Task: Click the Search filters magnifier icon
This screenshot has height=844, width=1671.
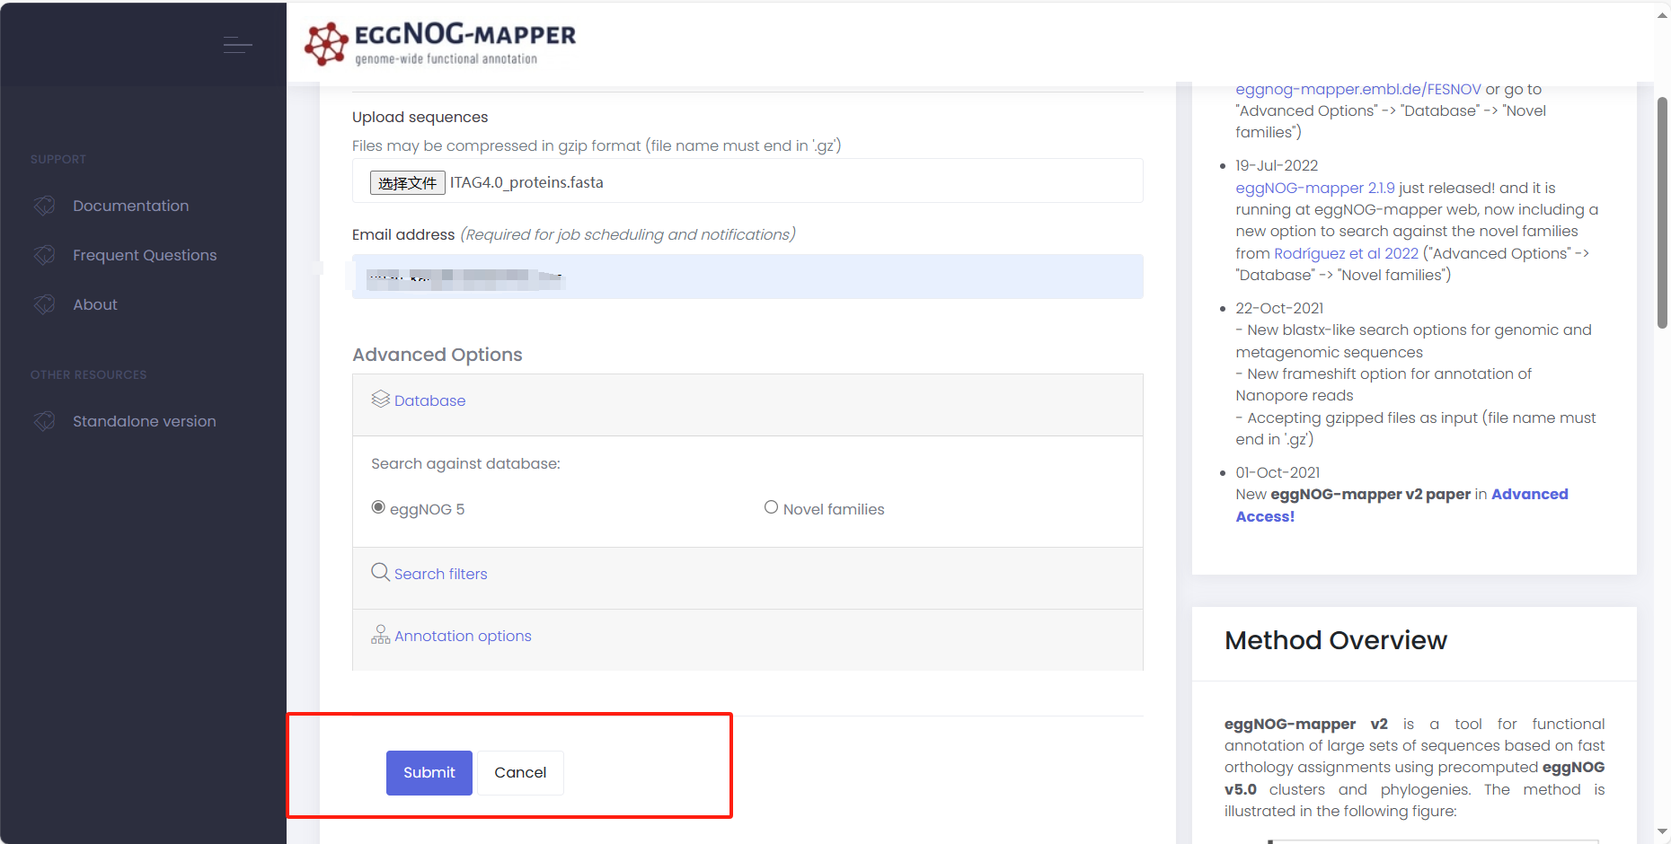Action: pyautogui.click(x=380, y=572)
